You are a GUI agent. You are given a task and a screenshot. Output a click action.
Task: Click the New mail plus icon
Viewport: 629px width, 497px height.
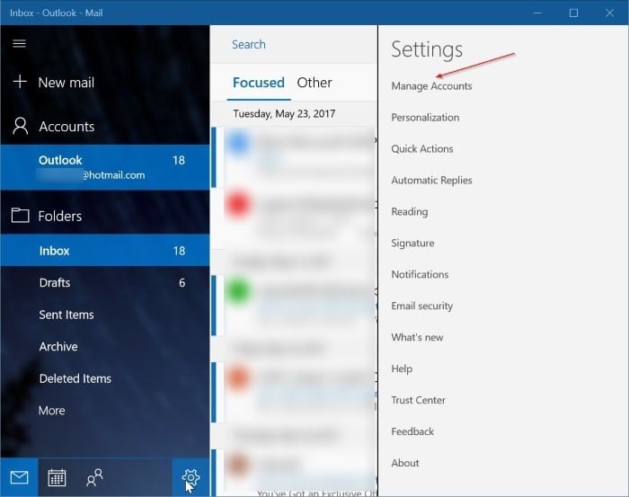pyautogui.click(x=20, y=82)
